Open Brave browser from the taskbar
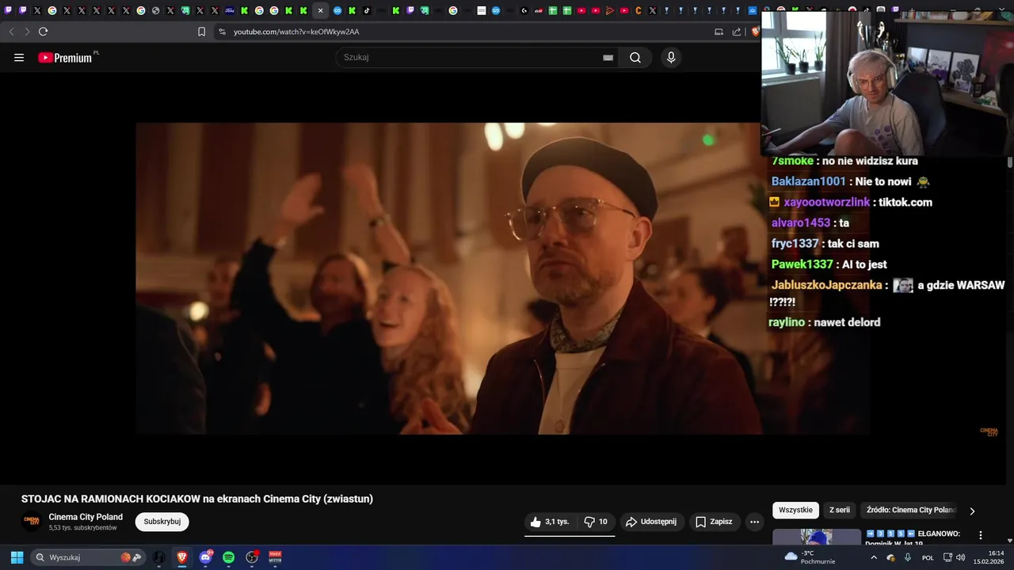 tap(182, 557)
